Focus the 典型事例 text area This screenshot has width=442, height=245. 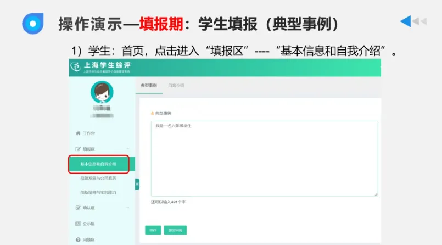coord(265,158)
